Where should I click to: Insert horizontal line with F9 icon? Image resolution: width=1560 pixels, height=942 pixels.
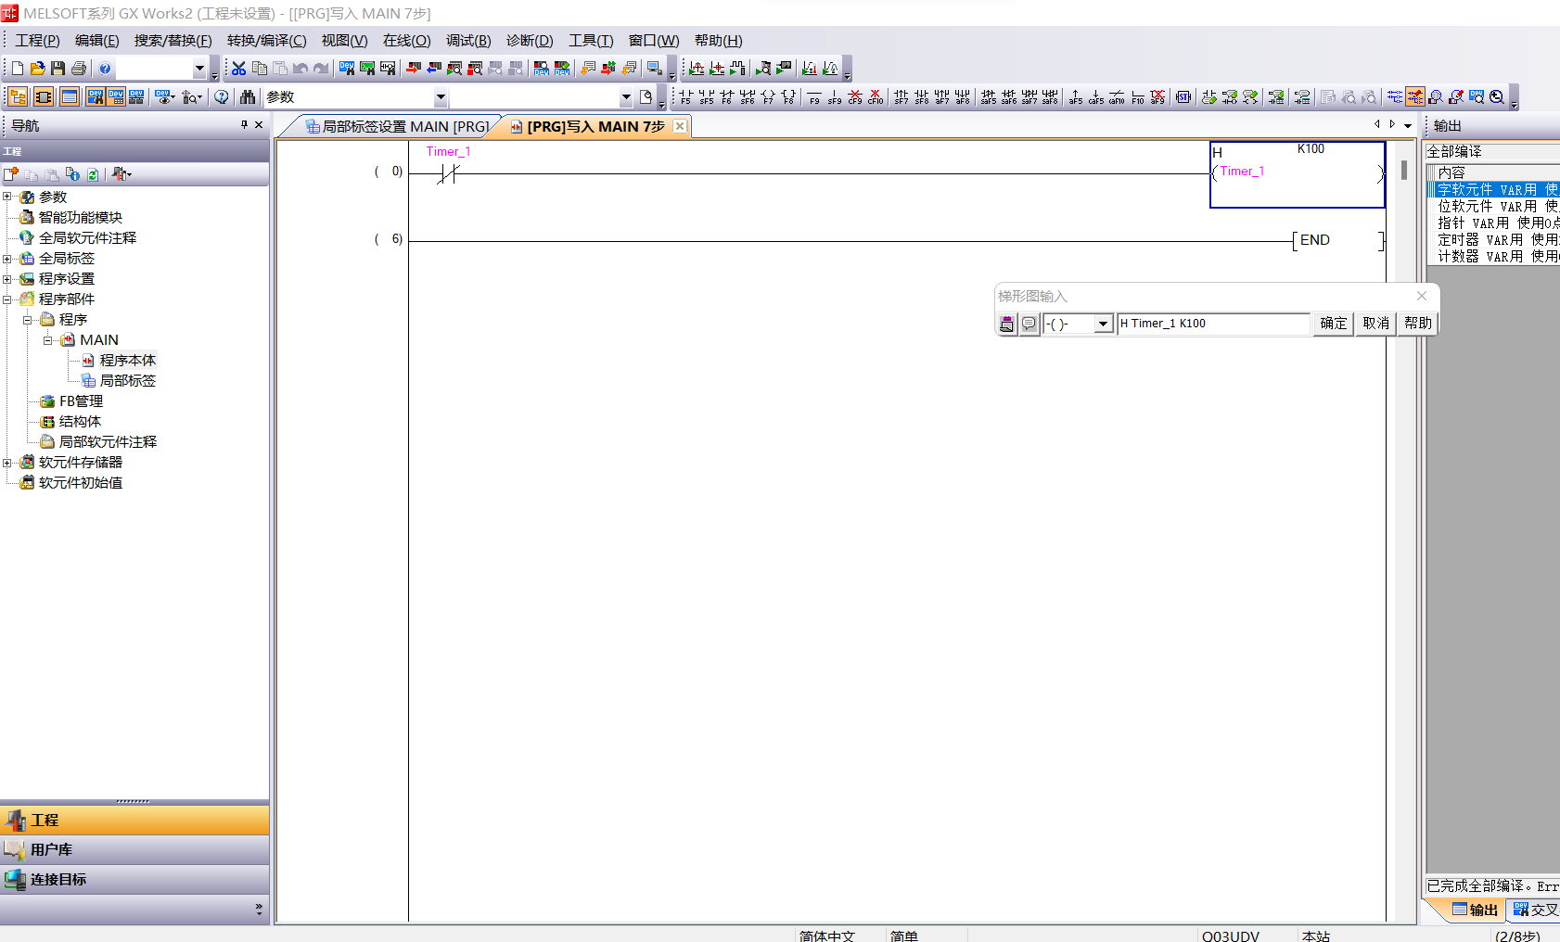point(814,97)
